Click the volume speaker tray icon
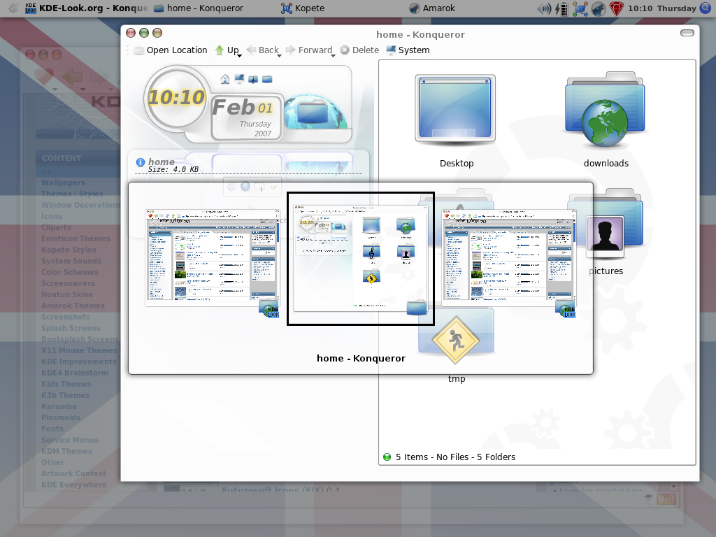The image size is (716, 537). [x=544, y=8]
